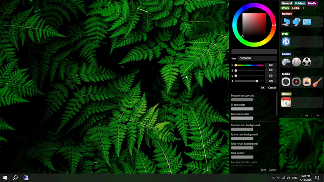Click the Default group label
Viewport: 324px width, 182px height.
pyautogui.click(x=287, y=14)
